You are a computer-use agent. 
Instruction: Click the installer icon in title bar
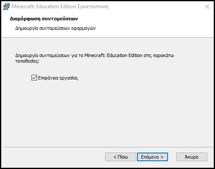(6, 6)
